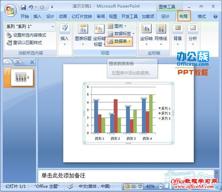
Task: Click the notes area 单击此处添加备注
Action: pyautogui.click(x=63, y=176)
